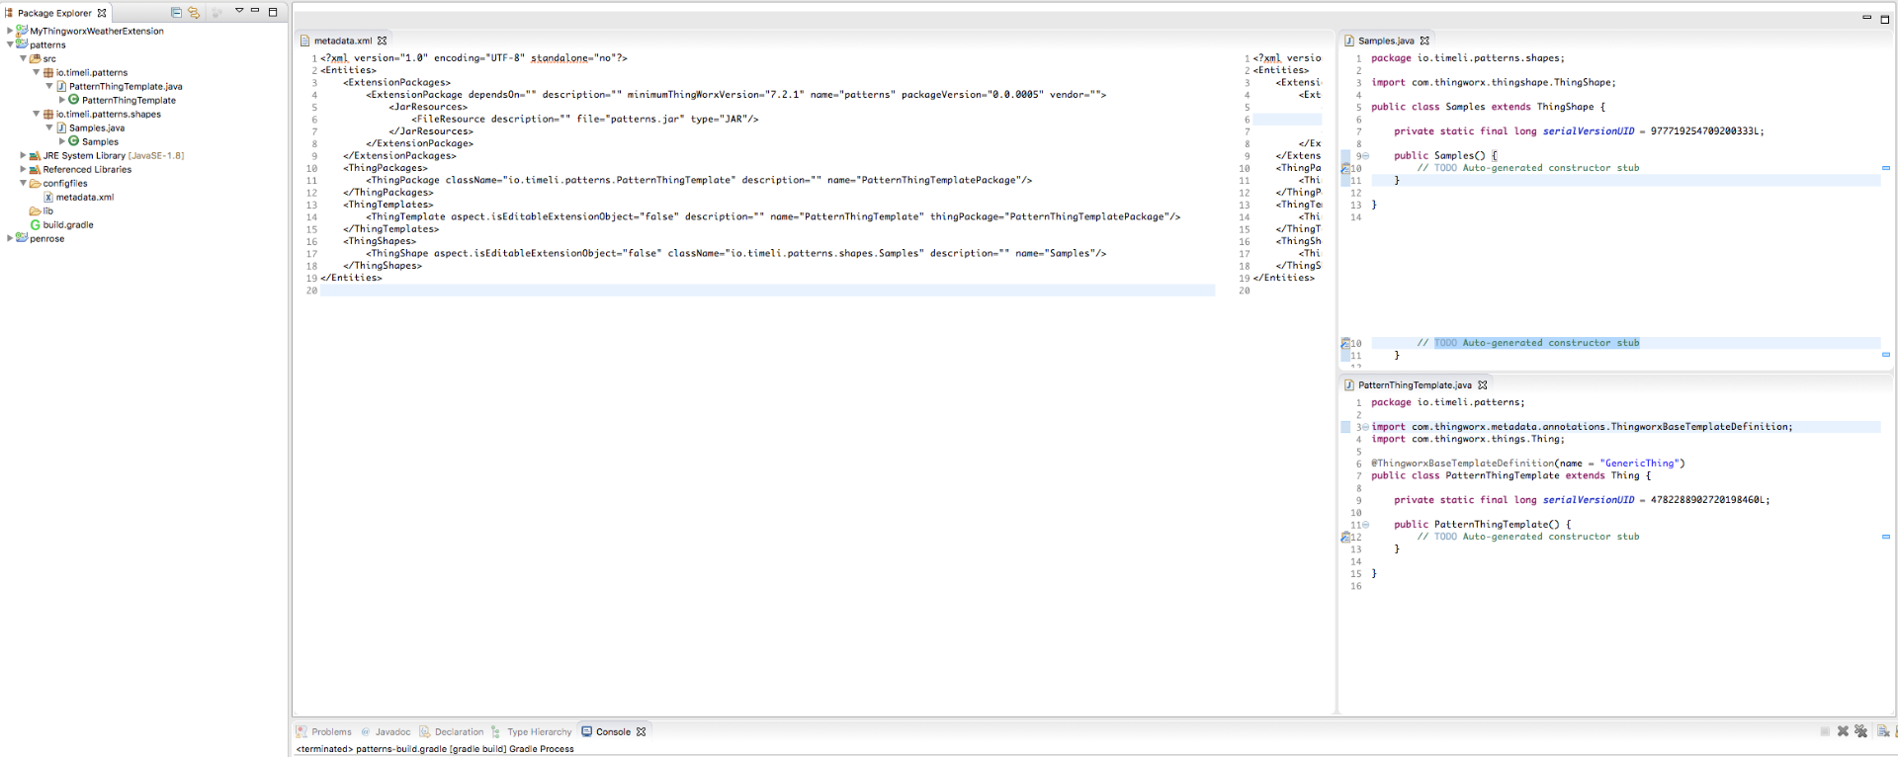Click the Referenced Libraries icon
The width and height of the screenshot is (1898, 757).
35,169
